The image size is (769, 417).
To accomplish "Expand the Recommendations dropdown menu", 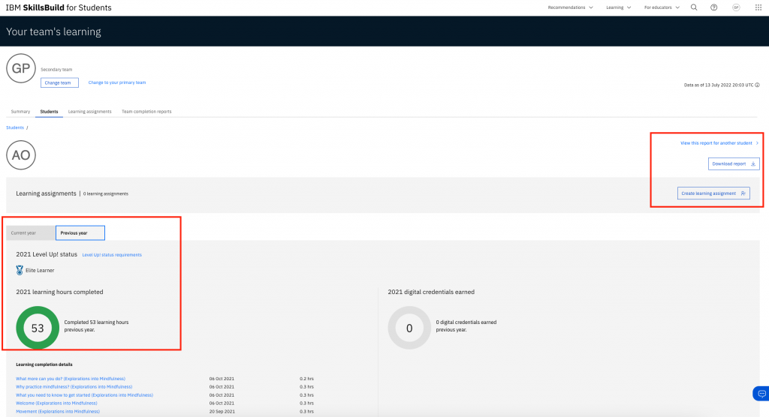I will pyautogui.click(x=571, y=7).
